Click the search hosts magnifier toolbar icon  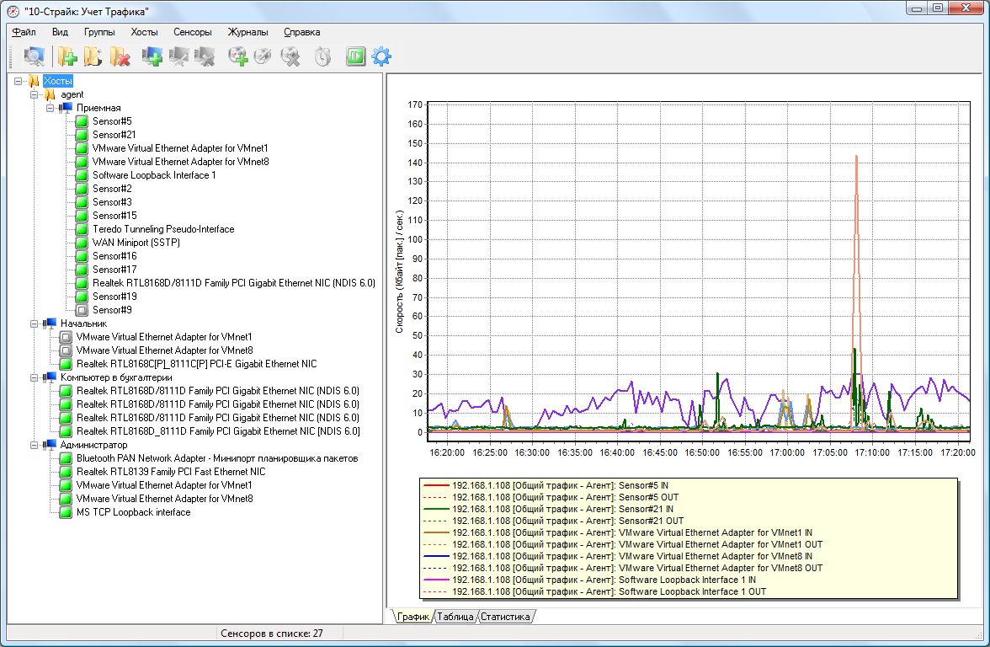[x=34, y=57]
